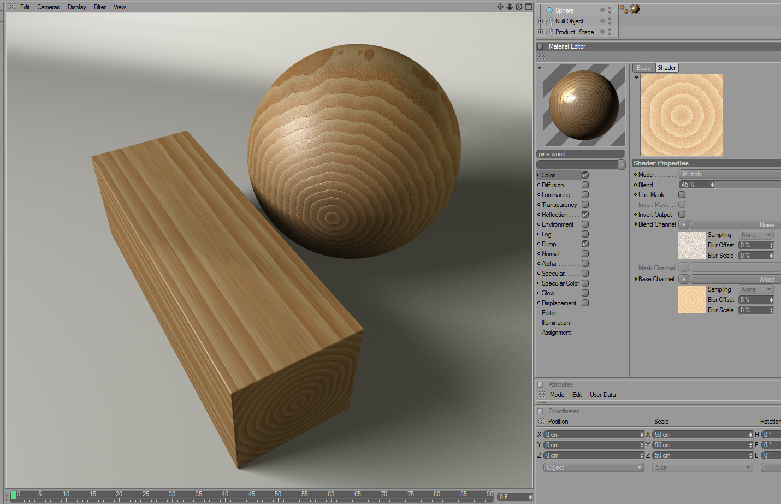Screen dimensions: 781x504
Task: Switch to the Shader tab
Action: 666,68
